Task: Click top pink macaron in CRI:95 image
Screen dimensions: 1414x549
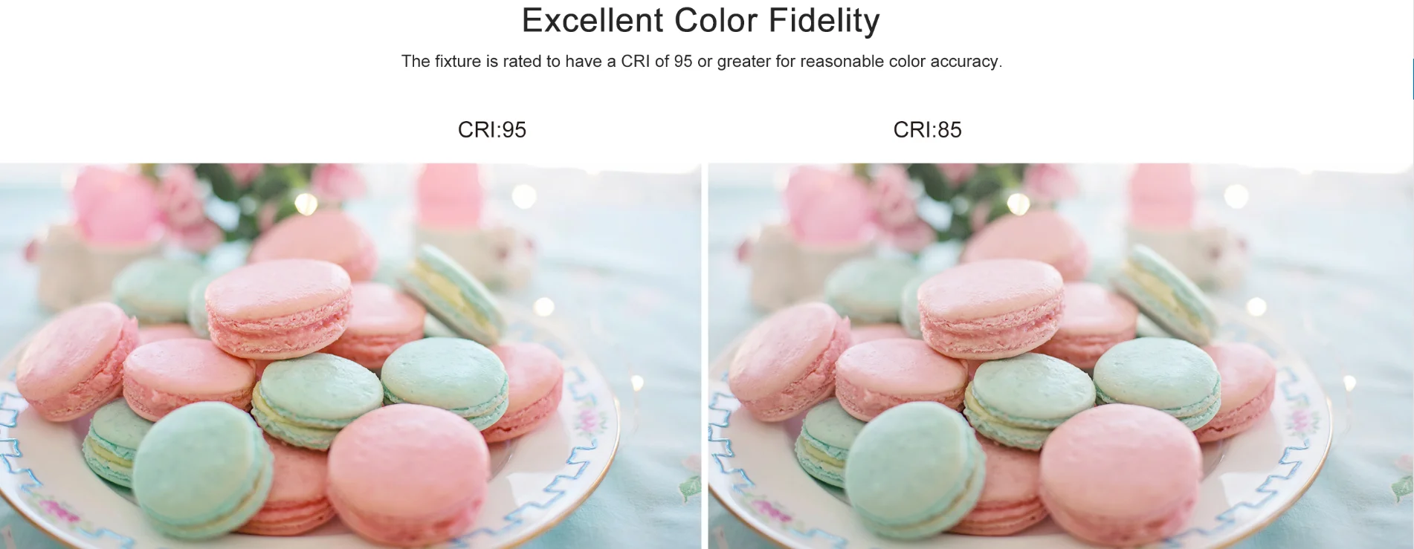Action: tap(279, 308)
